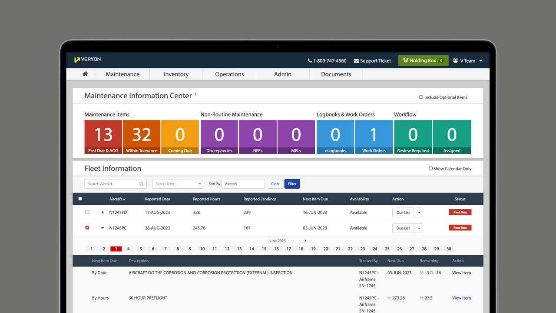The height and width of the screenshot is (313, 556).
Task: Click the info icon beside Maintenance Information Center
Action: coord(195,94)
